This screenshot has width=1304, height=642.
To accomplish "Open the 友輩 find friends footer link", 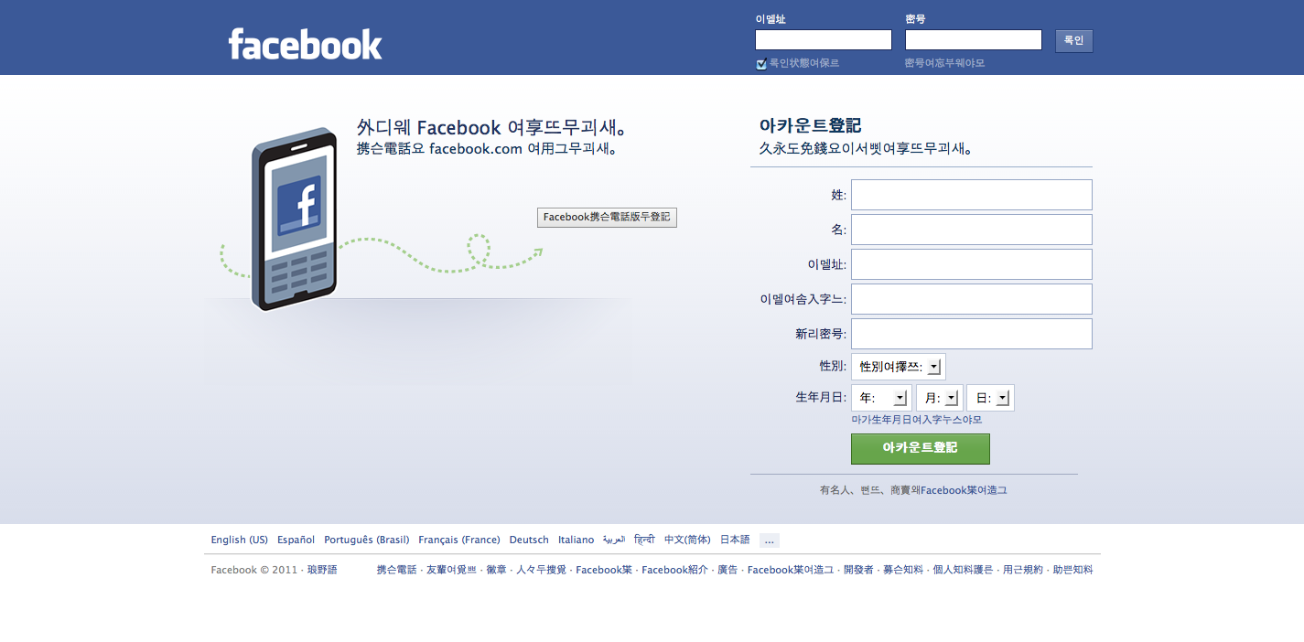I will (x=451, y=570).
